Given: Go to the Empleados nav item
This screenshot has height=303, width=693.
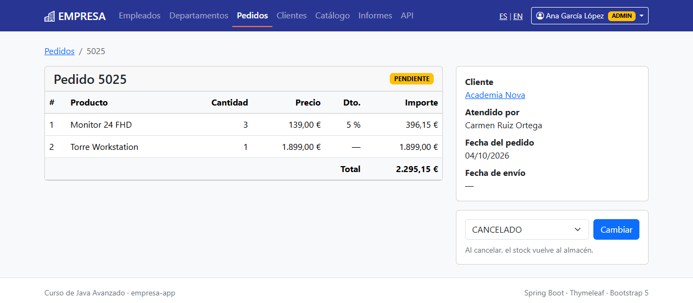Looking at the screenshot, I should pyautogui.click(x=140, y=16).
